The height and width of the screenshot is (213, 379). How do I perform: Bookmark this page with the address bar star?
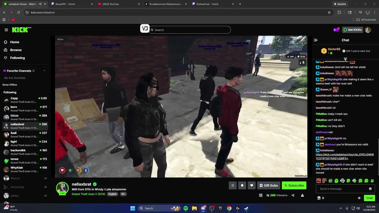329,12
